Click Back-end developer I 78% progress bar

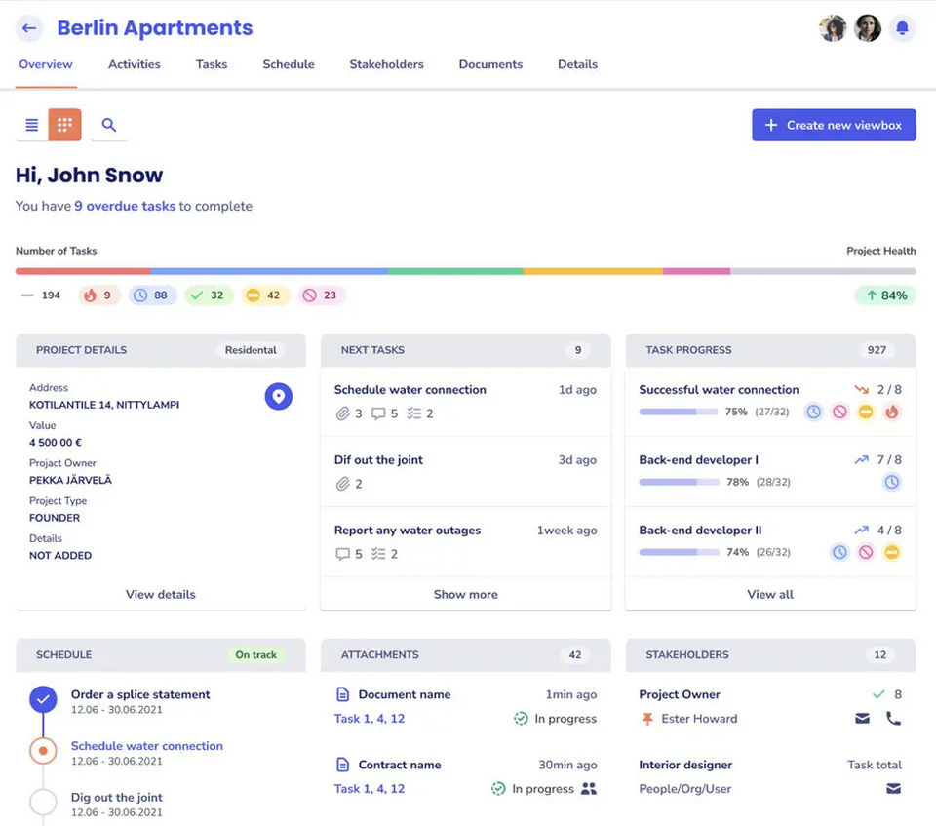point(679,482)
